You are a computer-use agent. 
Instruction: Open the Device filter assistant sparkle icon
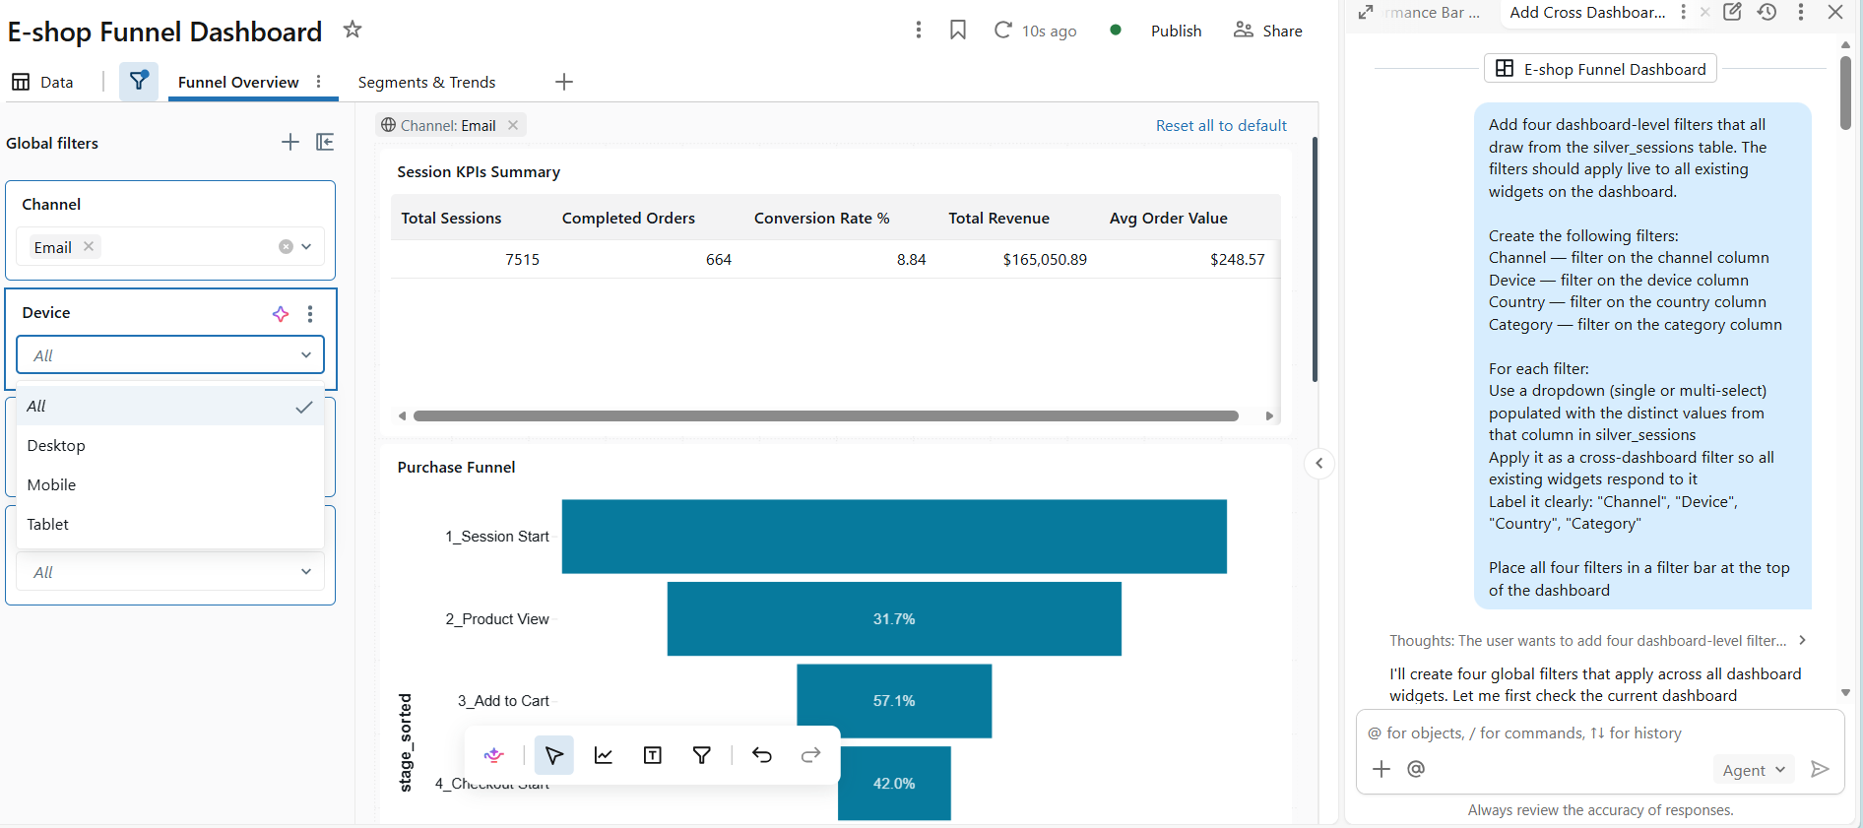281,313
